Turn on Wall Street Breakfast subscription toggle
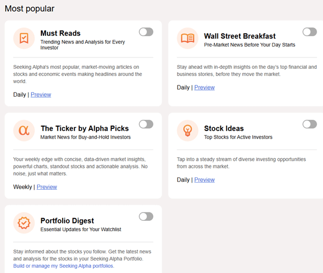This screenshot has width=323, height=273. click(x=310, y=32)
